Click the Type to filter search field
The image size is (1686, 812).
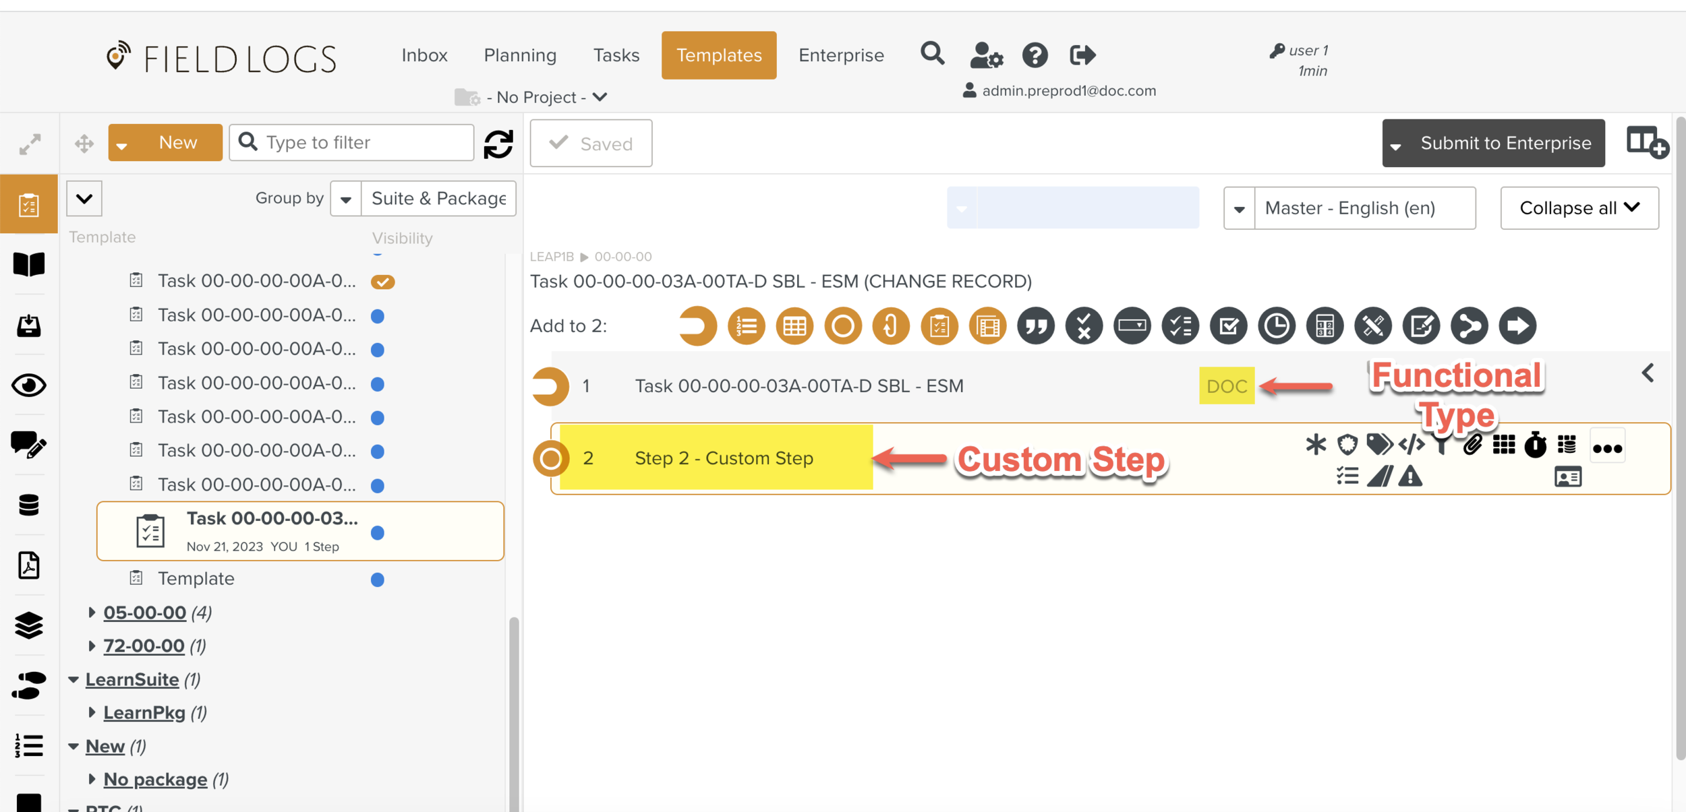click(364, 143)
